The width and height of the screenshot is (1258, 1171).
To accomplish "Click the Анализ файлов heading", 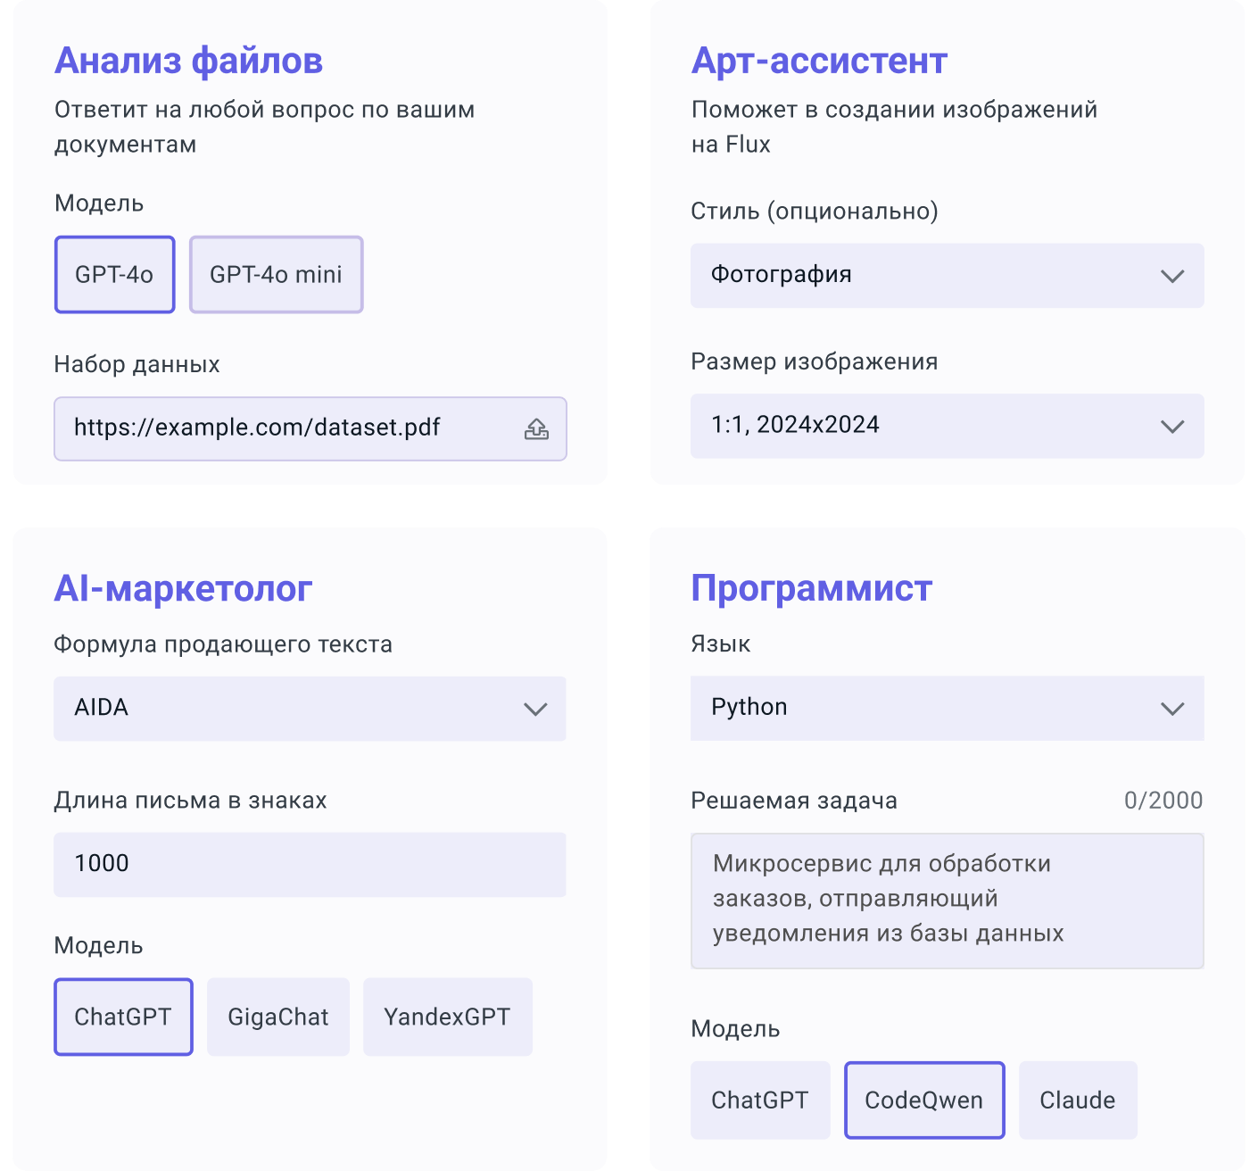I will pos(188,61).
